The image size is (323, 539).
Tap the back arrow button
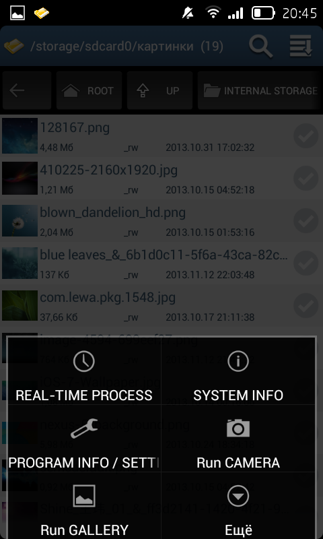26,90
